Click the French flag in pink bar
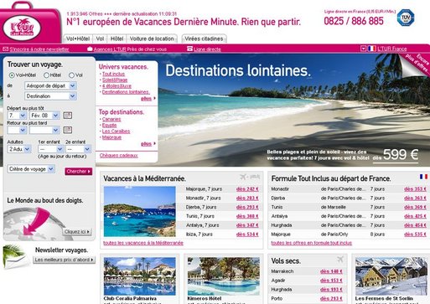The width and height of the screenshot is (430, 304). [371, 49]
